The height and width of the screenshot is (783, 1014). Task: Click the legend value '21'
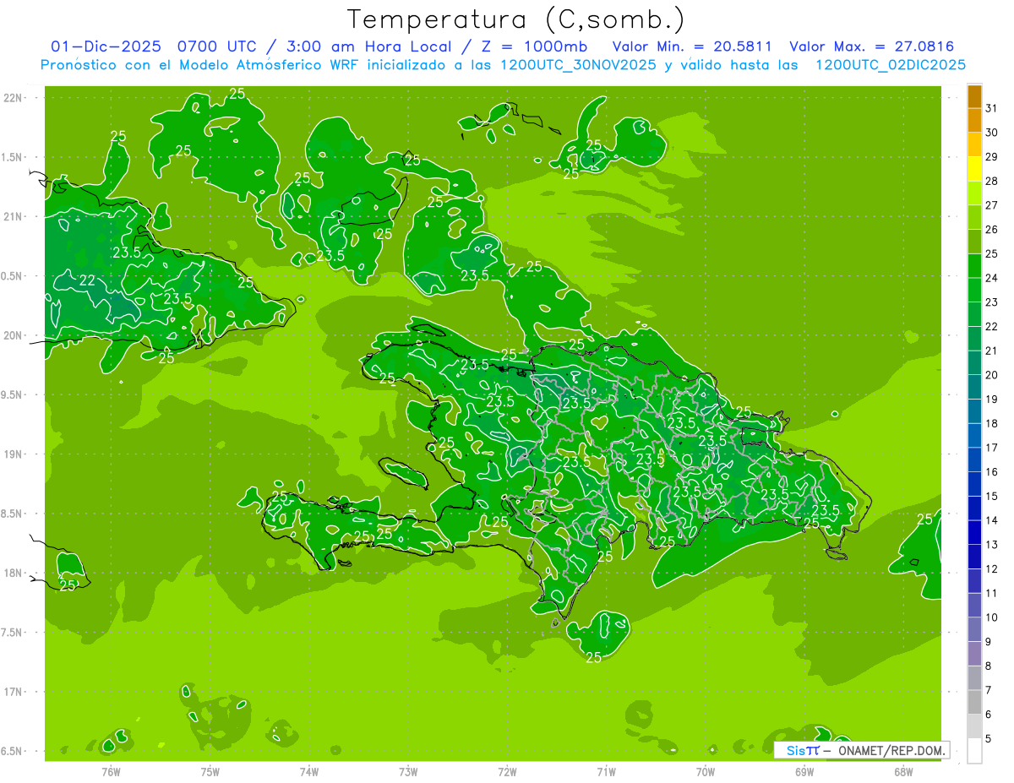coord(991,351)
